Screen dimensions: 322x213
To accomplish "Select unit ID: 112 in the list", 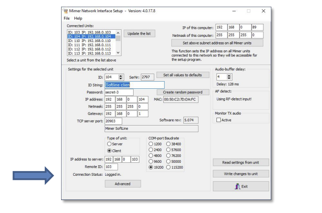I will [91, 49].
